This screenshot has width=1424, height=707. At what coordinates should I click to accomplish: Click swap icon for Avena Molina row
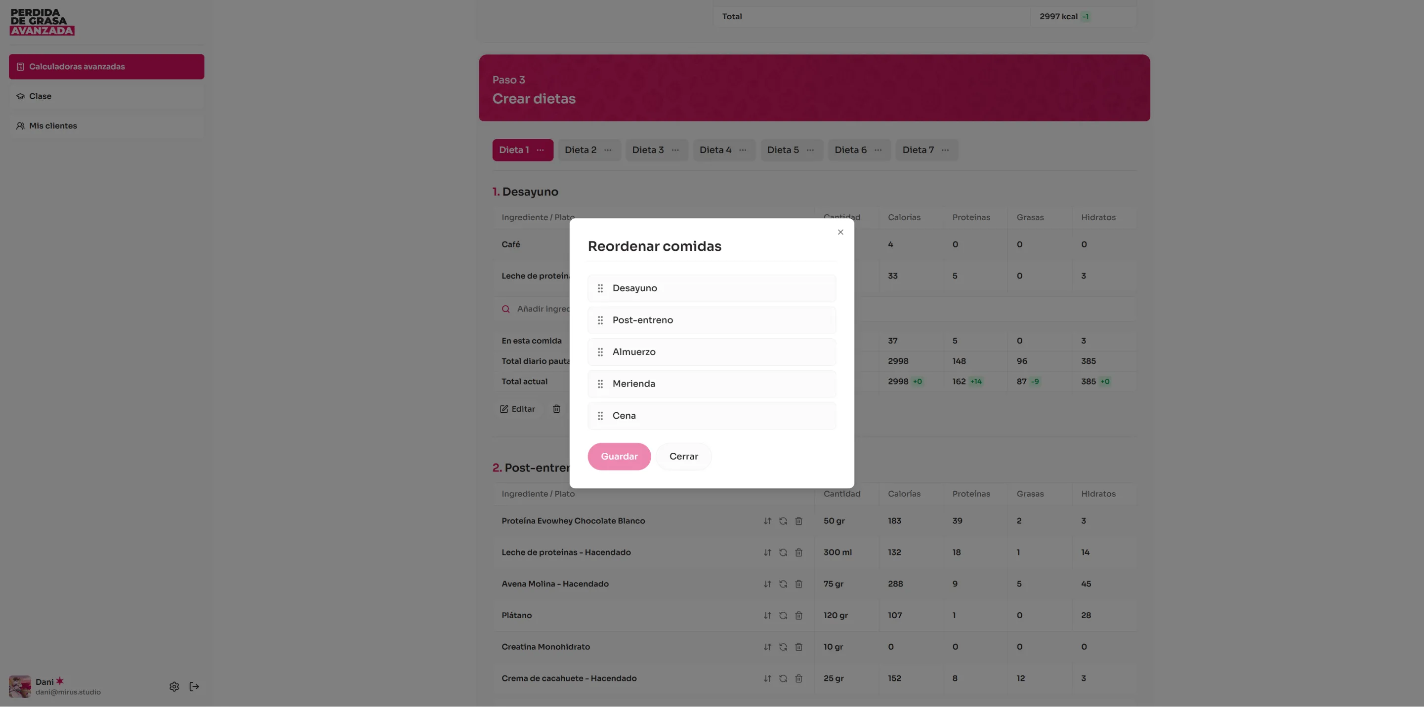(x=783, y=584)
